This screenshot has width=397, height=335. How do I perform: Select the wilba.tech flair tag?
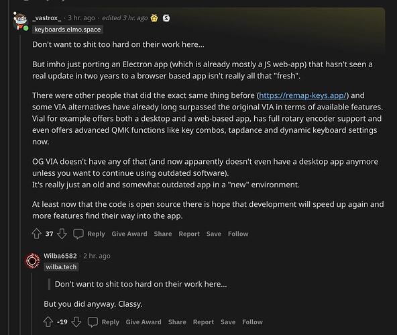pos(61,267)
